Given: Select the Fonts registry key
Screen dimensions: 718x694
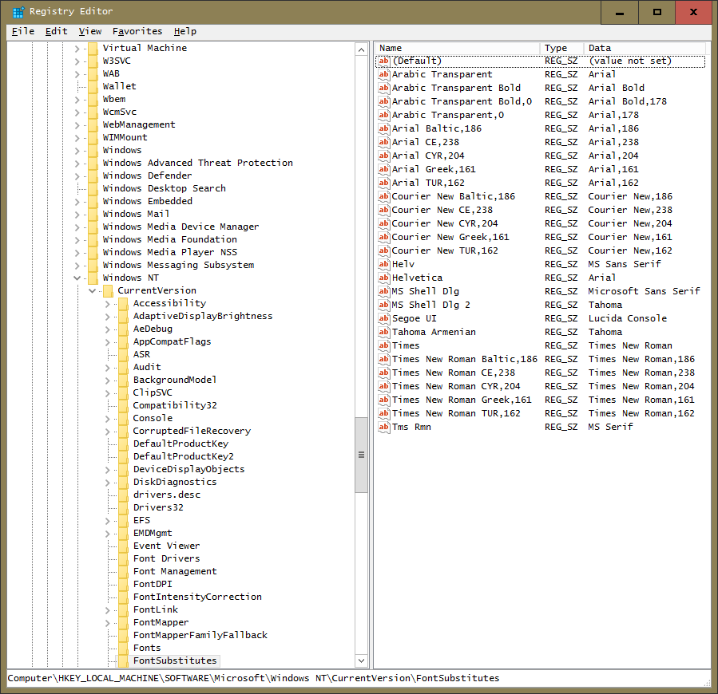Looking at the screenshot, I should point(147,648).
